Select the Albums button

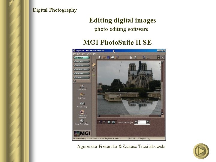(82, 66)
